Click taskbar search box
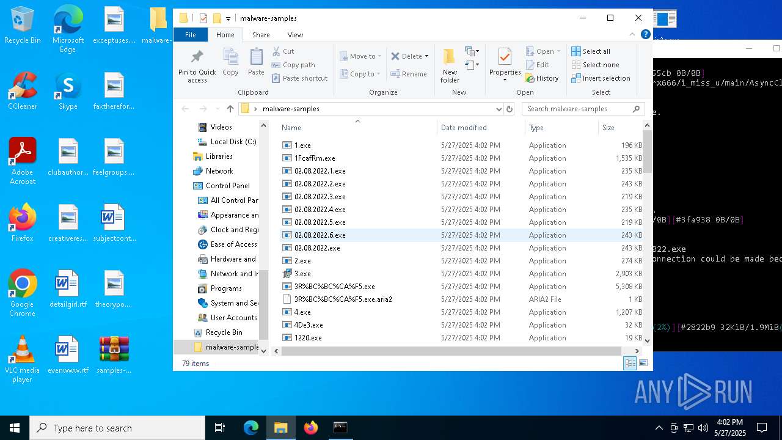Viewport: 782px width, 440px height. [117, 428]
